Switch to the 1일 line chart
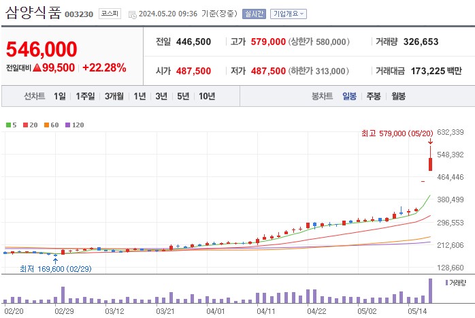Image resolution: width=475 pixels, height=318 pixels. click(x=60, y=96)
